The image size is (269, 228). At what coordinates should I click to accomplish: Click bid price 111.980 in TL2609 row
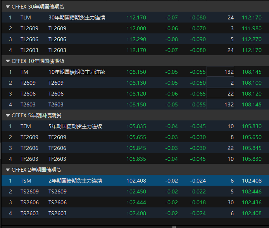click(x=252, y=28)
